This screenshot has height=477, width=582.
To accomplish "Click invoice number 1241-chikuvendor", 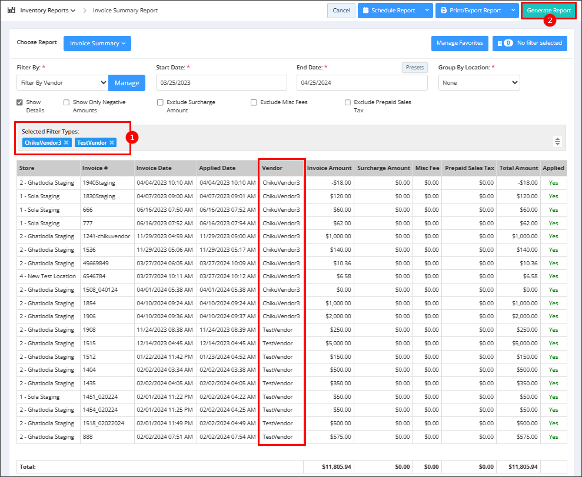I will pyautogui.click(x=107, y=236).
